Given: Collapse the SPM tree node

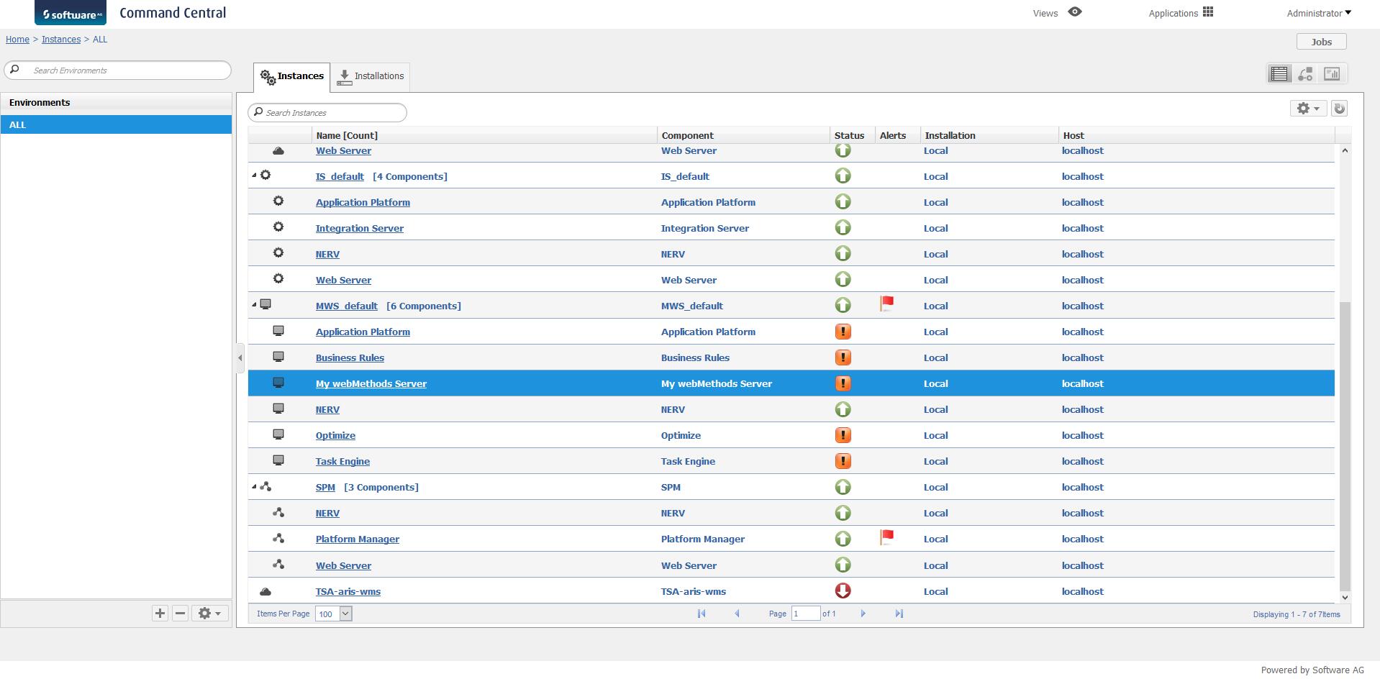Looking at the screenshot, I should point(254,487).
